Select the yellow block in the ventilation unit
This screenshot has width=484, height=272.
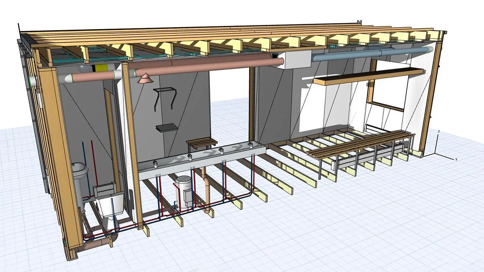click(x=101, y=68)
